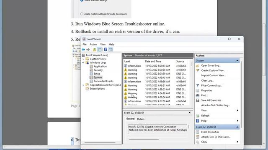268x150 pixels.
Task: Collapse the Windows Logs tree node
Action: coord(83,63)
